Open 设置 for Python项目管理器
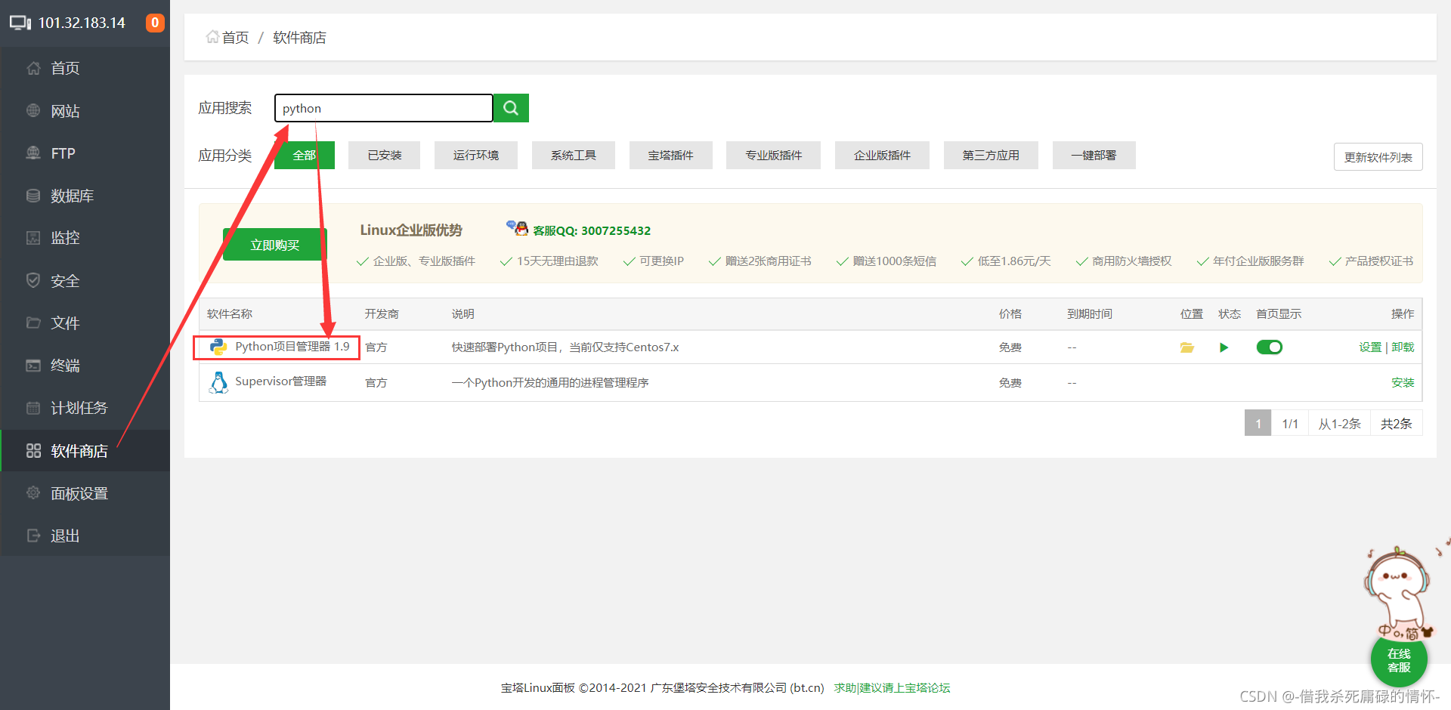The width and height of the screenshot is (1451, 710). (x=1370, y=347)
